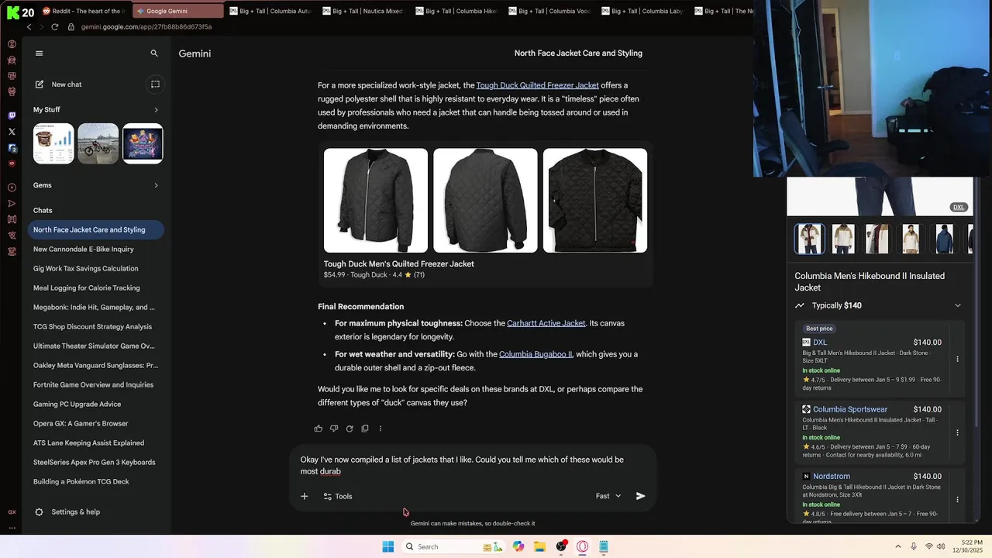Open the back-view quilted jacket image
This screenshot has height=558, width=992.
tap(485, 201)
